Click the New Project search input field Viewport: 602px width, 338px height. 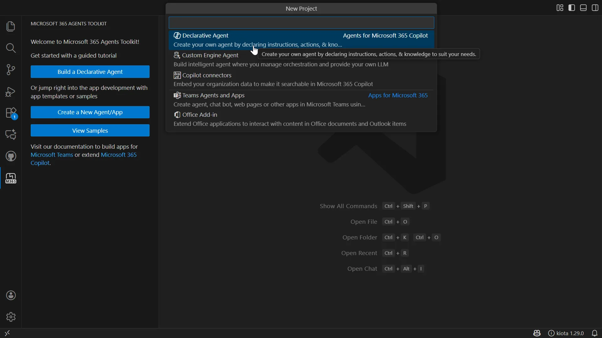[x=301, y=23]
